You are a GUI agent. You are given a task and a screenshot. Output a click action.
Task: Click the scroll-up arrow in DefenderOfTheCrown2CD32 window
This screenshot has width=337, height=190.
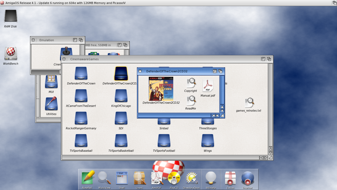pyautogui.click(x=222, y=107)
